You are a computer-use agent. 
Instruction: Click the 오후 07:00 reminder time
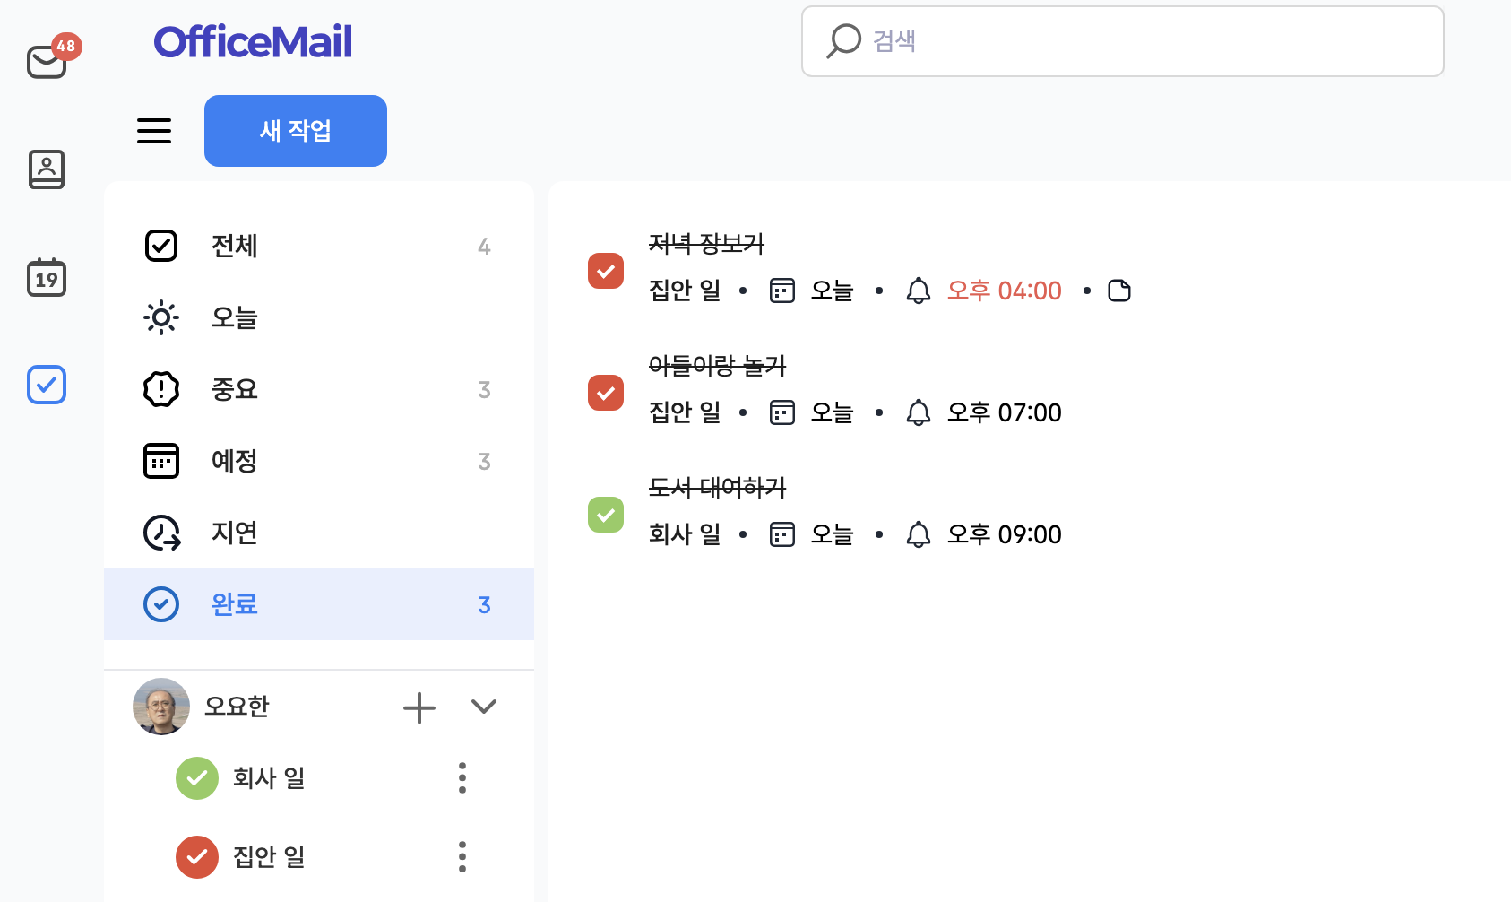(1005, 412)
